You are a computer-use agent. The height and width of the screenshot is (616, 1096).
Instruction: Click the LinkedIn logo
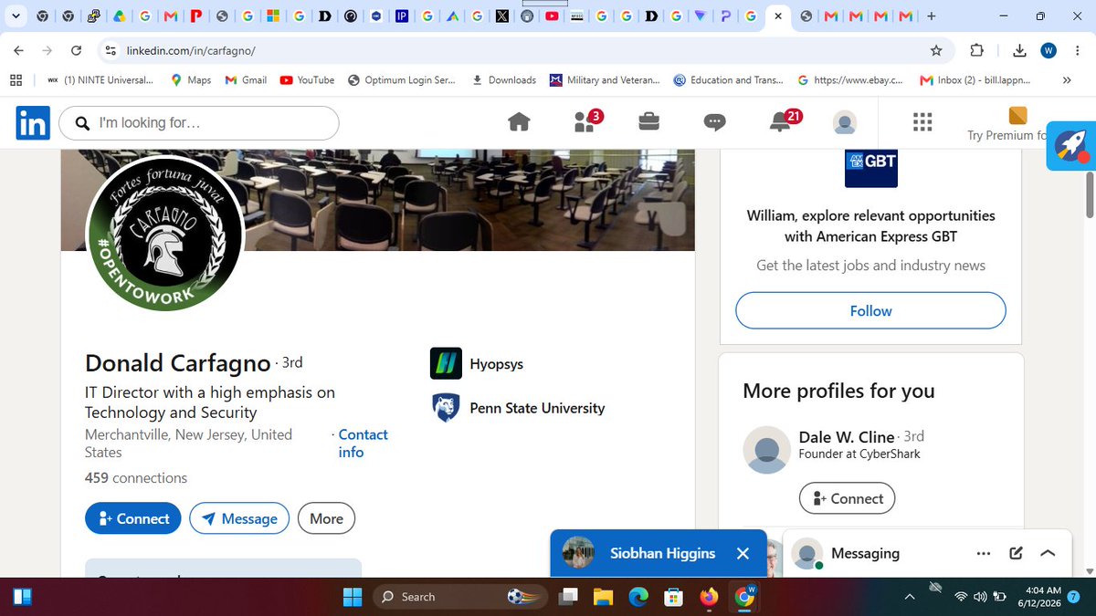[x=33, y=122]
